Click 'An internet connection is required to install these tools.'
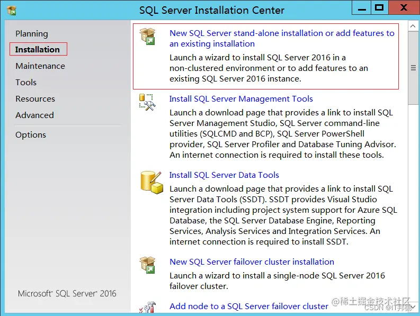This screenshot has width=420, height=316. click(276, 155)
